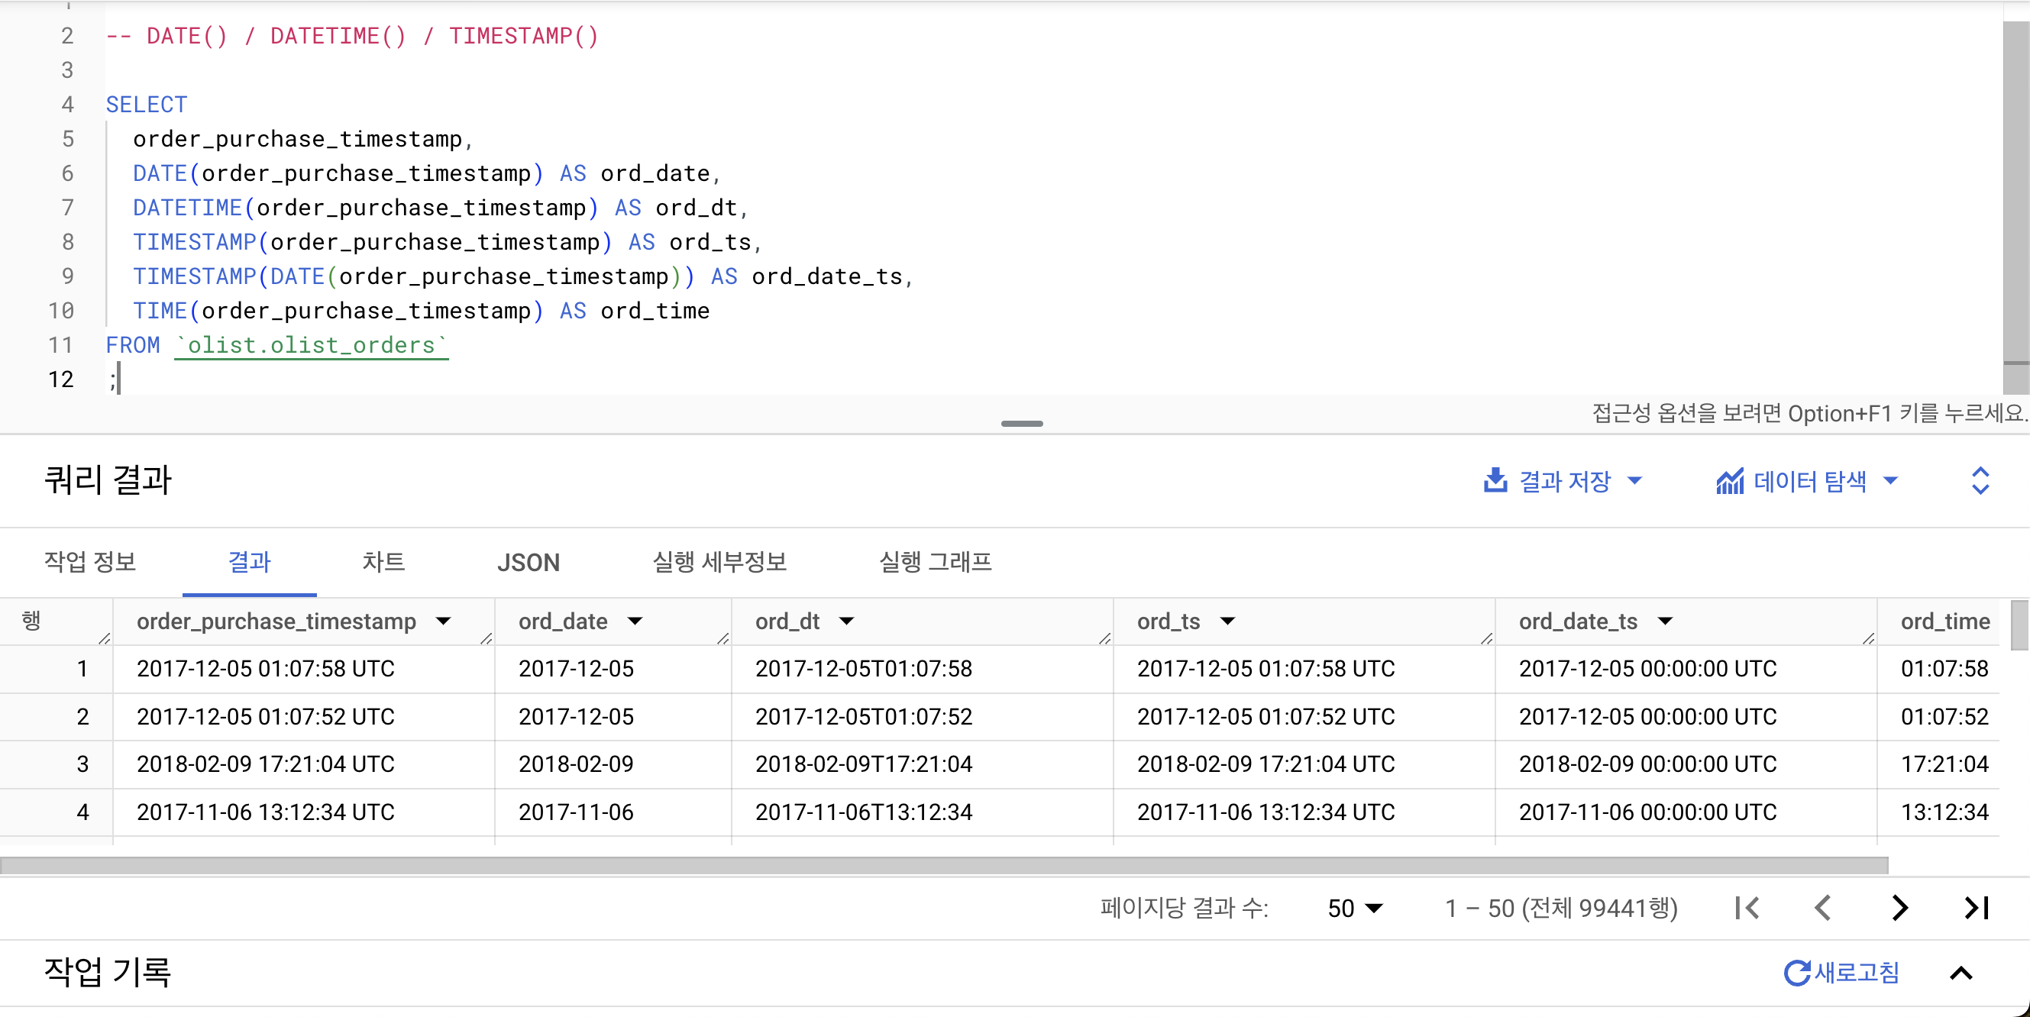Switch to the 차트 tab
This screenshot has width=2030, height=1017.
(383, 563)
